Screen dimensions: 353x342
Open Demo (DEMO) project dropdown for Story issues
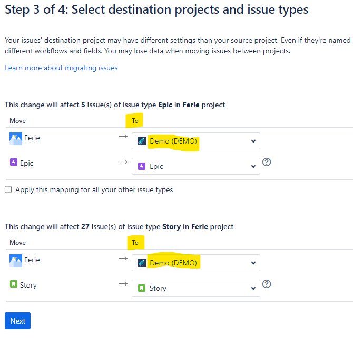click(x=196, y=263)
